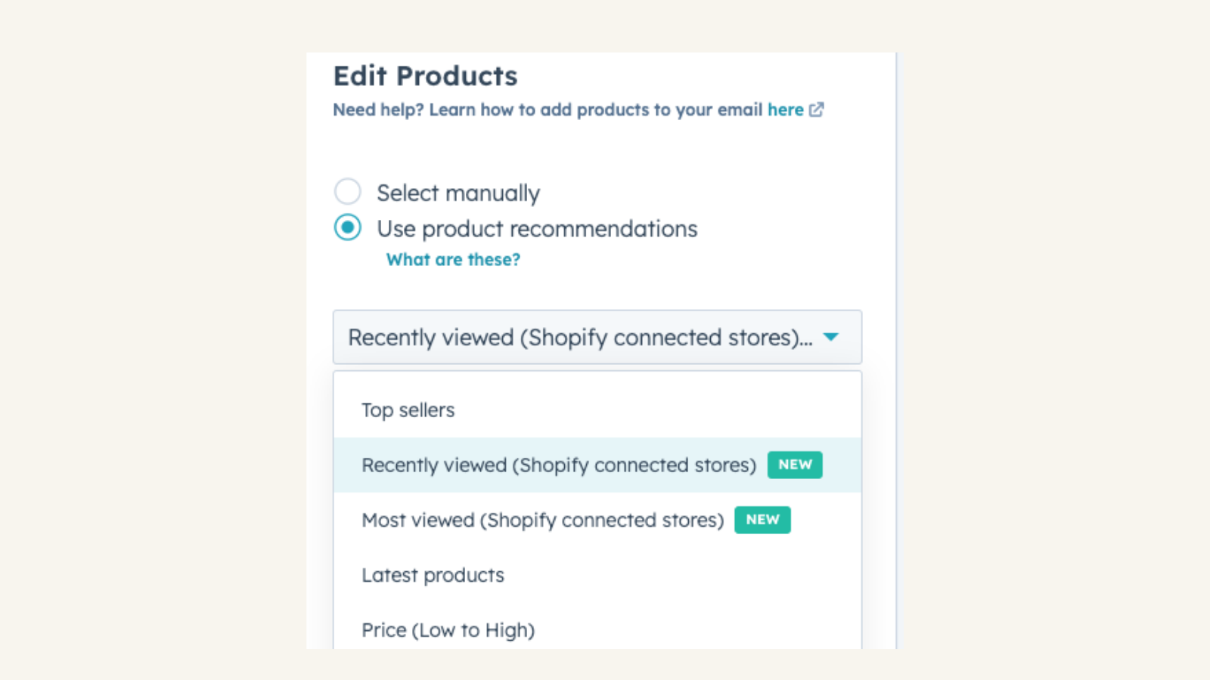The width and height of the screenshot is (1210, 680).
Task: Click the NEW badge next to Recently viewed
Action: click(x=794, y=465)
